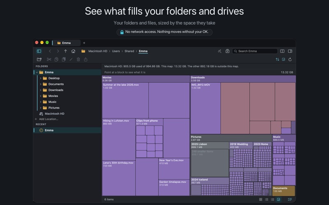This screenshot has height=205, width=329.
Task: Click the sort arrows icon
Action: coord(277,59)
